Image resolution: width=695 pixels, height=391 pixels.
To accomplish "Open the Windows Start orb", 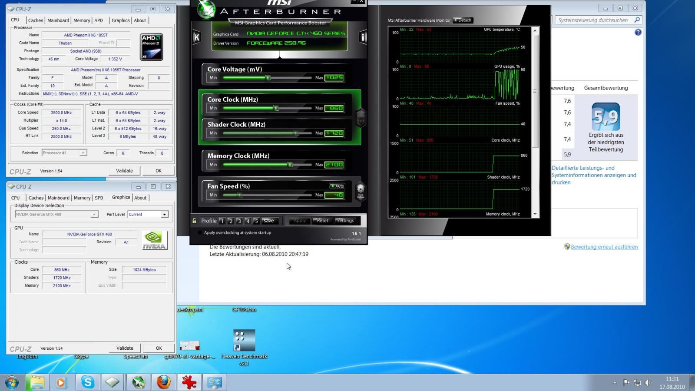I will point(12,382).
